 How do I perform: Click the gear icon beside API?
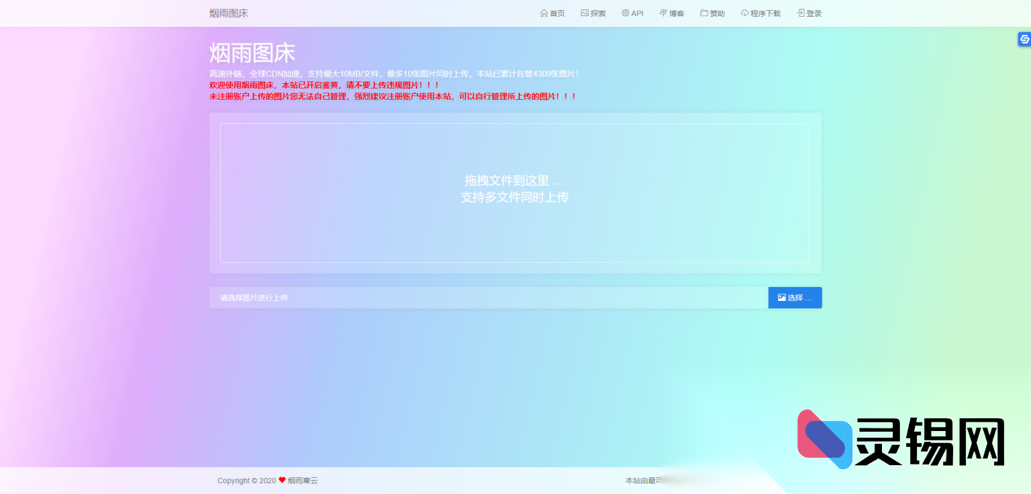624,13
